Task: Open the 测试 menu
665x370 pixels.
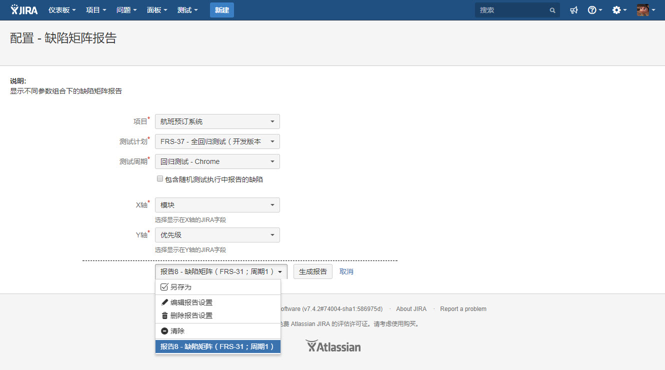Action: click(x=187, y=10)
